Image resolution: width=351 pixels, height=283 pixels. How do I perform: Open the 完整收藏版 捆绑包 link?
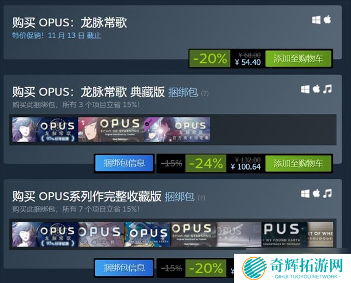click(x=180, y=196)
